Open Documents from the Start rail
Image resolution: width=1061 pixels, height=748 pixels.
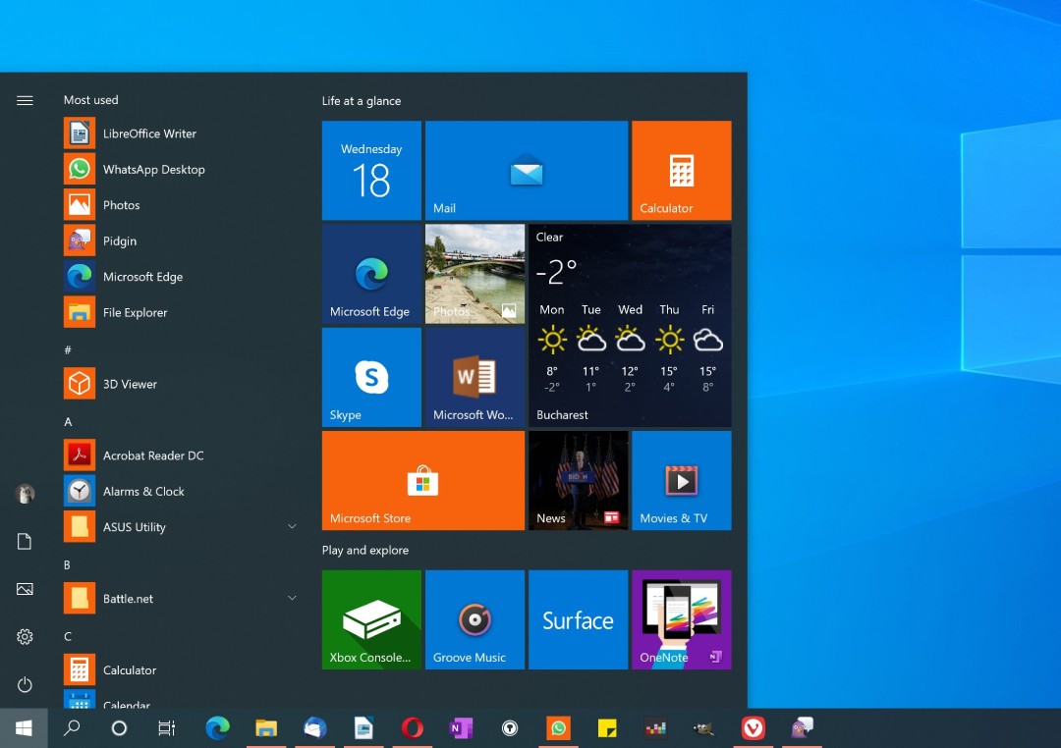[x=25, y=541]
